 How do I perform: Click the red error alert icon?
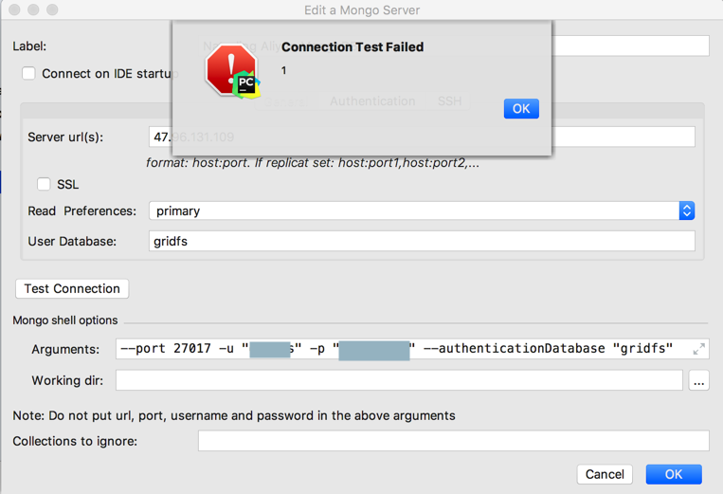click(230, 71)
